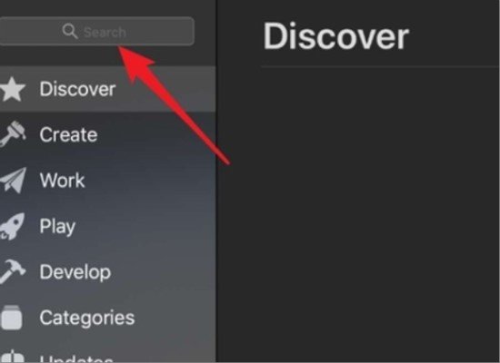
Task: Open the Categories section label
Action: [x=87, y=319]
